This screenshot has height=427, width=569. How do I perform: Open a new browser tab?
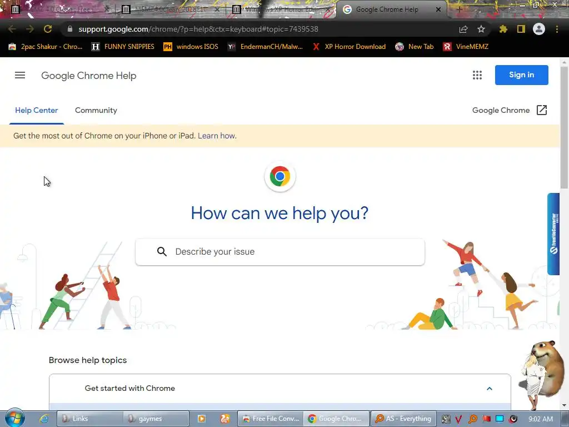click(459, 10)
